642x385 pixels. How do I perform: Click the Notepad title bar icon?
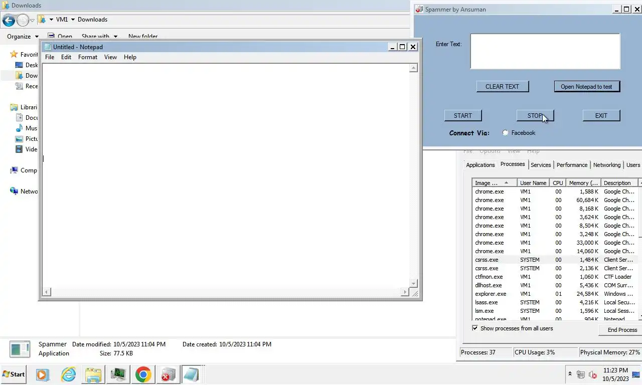48,47
